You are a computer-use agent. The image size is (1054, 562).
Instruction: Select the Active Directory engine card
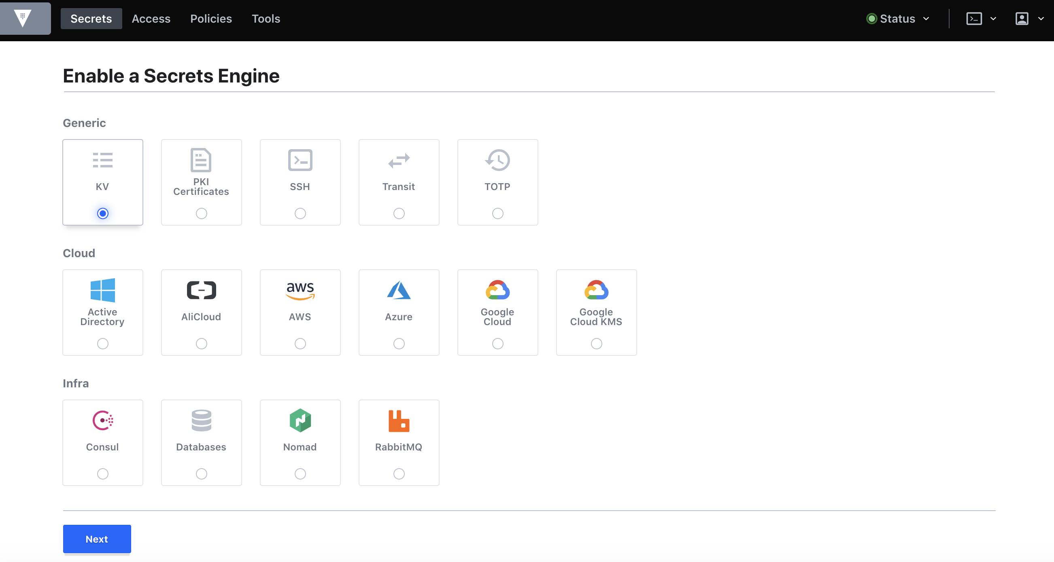coord(102,312)
